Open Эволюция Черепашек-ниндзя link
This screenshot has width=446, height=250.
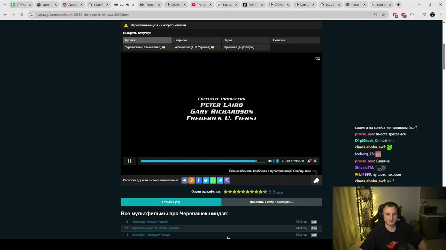(x=151, y=235)
